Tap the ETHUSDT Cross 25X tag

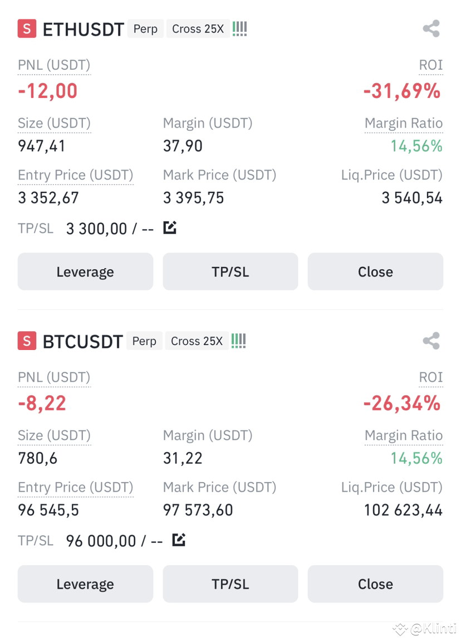click(198, 28)
